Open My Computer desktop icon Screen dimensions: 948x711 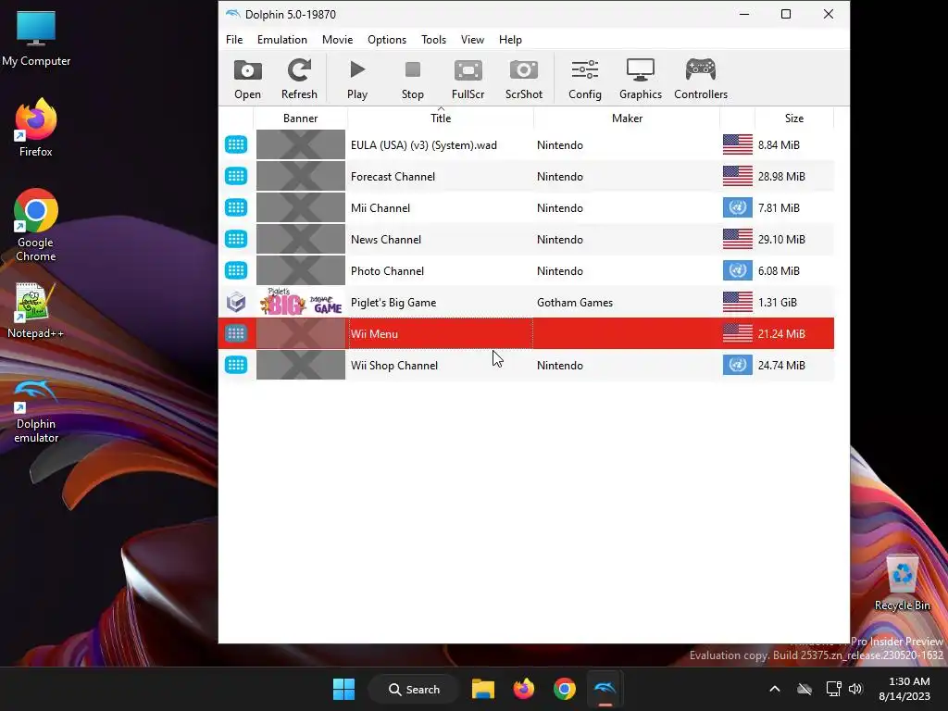pyautogui.click(x=36, y=39)
